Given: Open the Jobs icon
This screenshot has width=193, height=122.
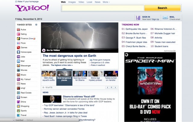Looking at the screenshot, I should point(18,57).
